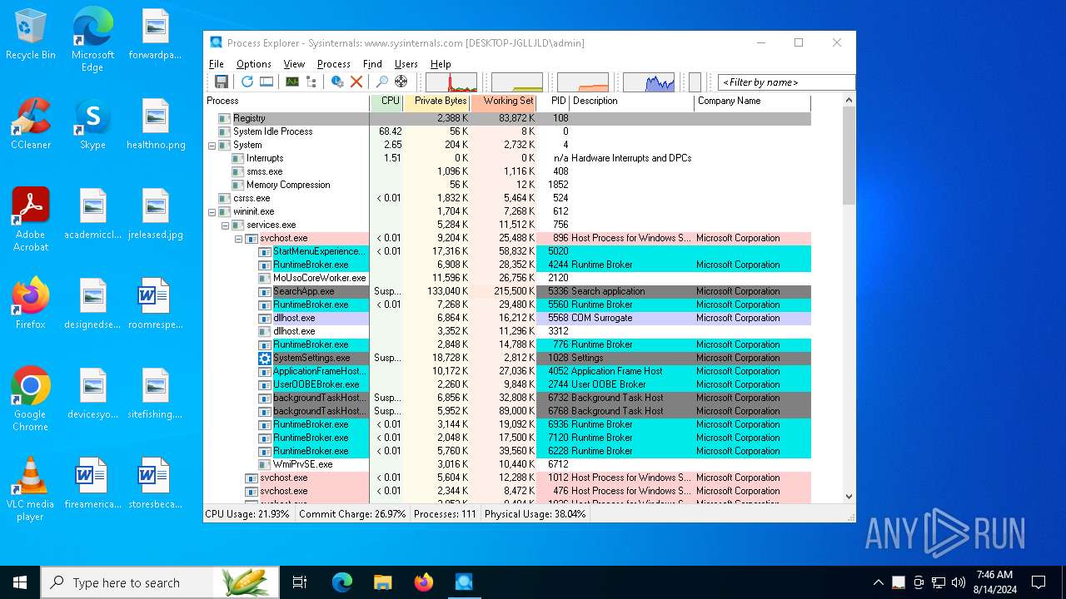Viewport: 1066px width, 599px height.
Task: Open File Explorer from the taskbar
Action: click(382, 582)
